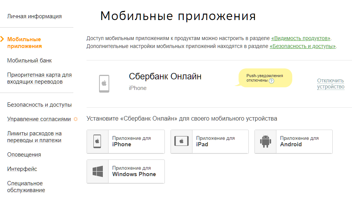Viewport: 352px width, 209px height.
Task: Follow the «Видимость продуктов» link
Action: (301, 39)
